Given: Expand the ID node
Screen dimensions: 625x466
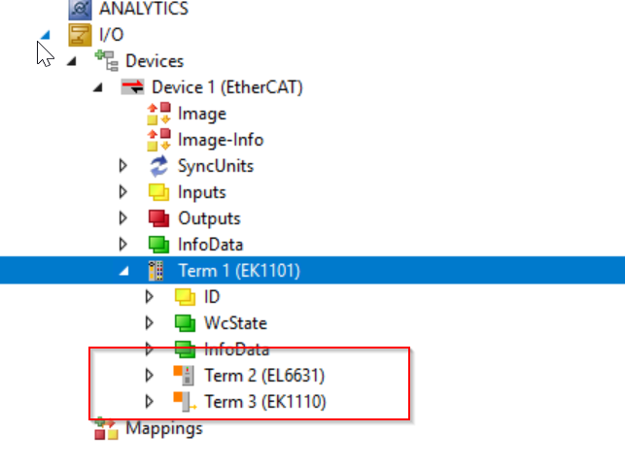Looking at the screenshot, I should [x=150, y=296].
